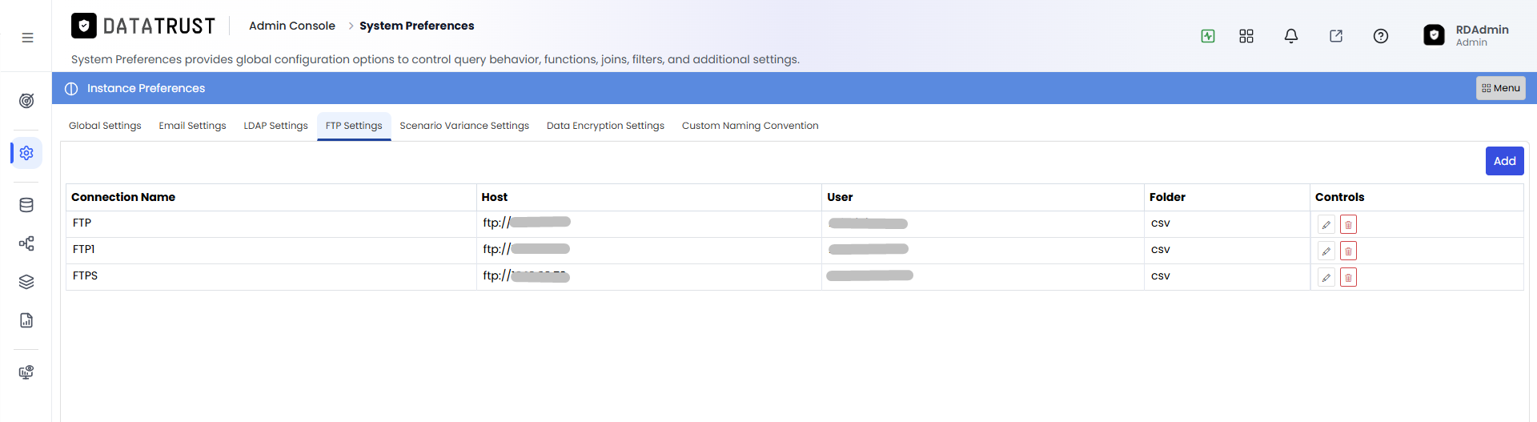Edit the FTP1 connection row
The image size is (1537, 422).
click(x=1326, y=251)
